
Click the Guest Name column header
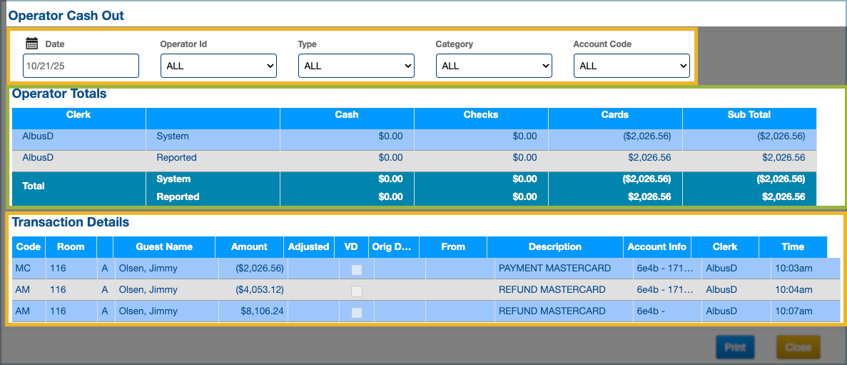click(164, 247)
